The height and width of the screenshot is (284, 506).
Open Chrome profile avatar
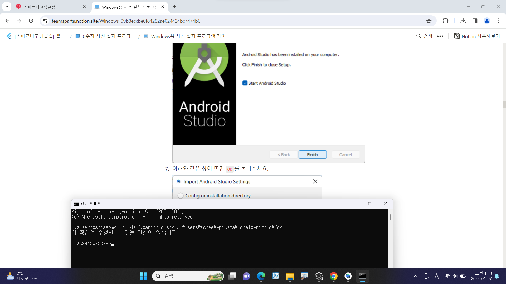487,21
